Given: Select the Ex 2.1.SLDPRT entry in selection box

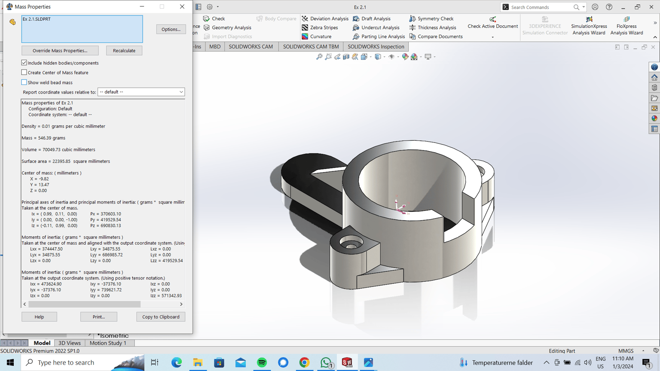Looking at the screenshot, I should [x=37, y=19].
